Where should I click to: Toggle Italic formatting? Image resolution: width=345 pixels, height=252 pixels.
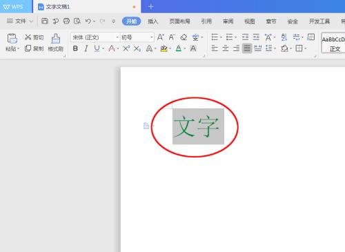[x=86, y=48]
